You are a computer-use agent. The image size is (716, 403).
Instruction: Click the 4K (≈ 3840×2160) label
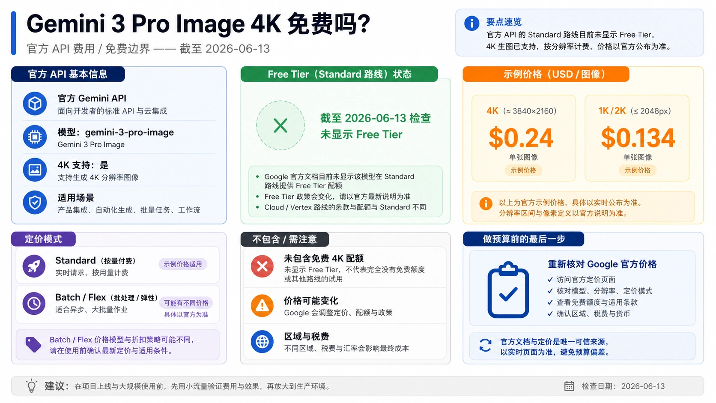coord(522,111)
